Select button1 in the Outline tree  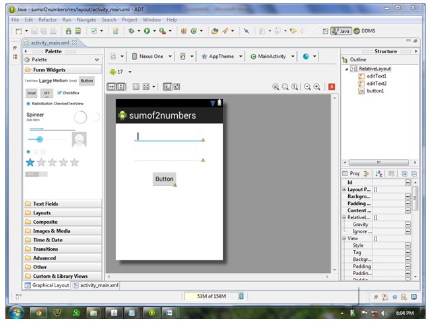point(371,90)
